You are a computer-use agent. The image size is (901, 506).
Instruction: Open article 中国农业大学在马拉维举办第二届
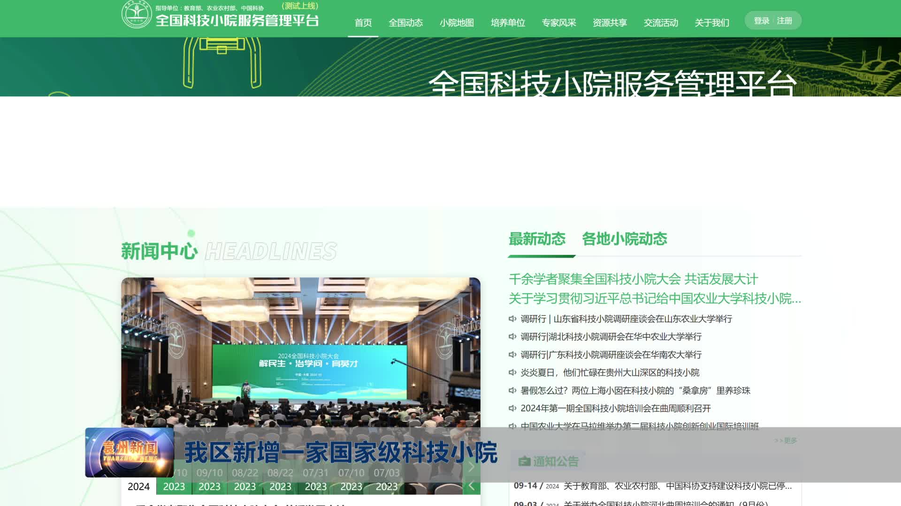(640, 426)
